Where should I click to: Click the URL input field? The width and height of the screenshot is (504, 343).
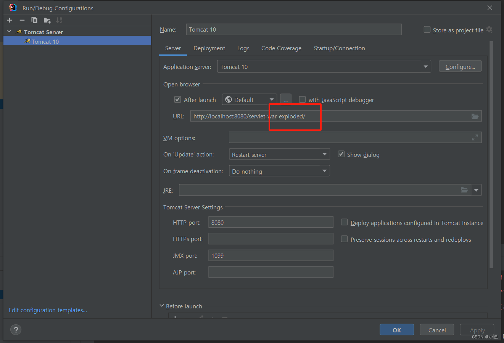pos(336,116)
